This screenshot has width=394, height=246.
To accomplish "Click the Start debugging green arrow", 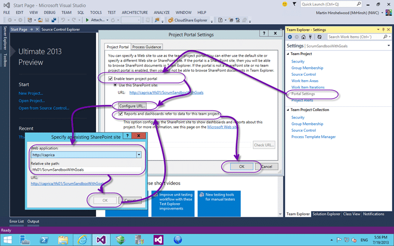I will pyautogui.click(x=87, y=20).
